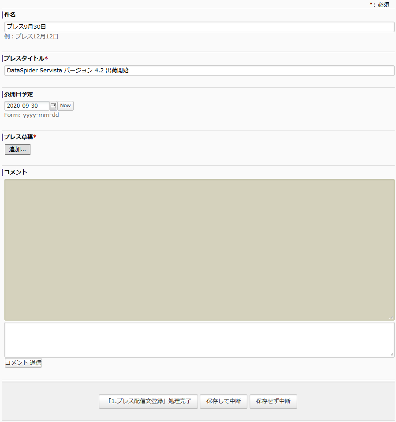
Task: Click the comment textarea resize grip
Action: pos(391,355)
